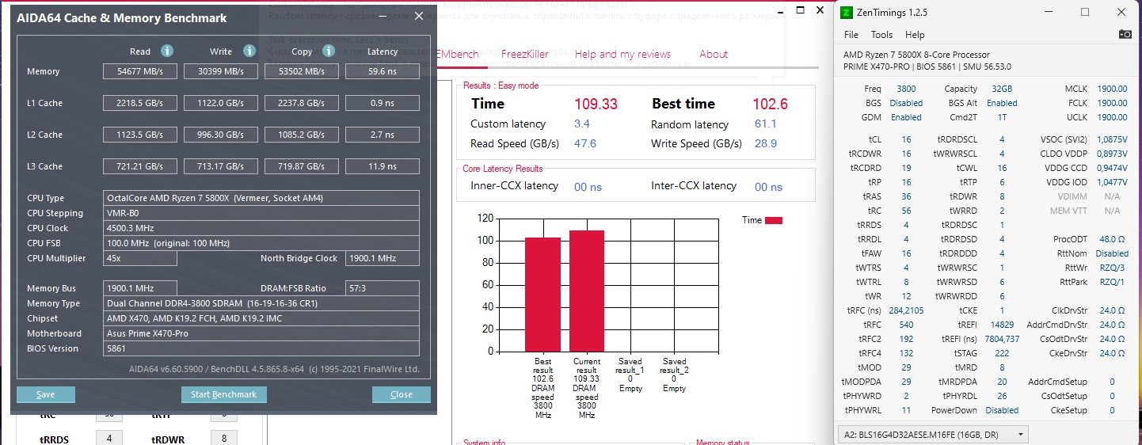Click the Freq 3800 value in ZenTimings

point(906,89)
